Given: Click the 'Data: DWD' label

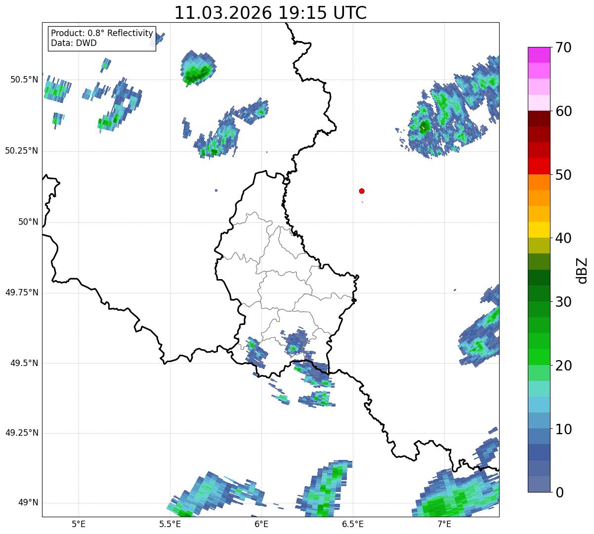Looking at the screenshot, I should [x=74, y=43].
